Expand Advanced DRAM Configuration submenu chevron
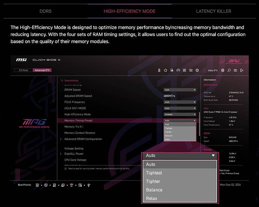Viewport: 259px width, 207px height. tap(61, 139)
